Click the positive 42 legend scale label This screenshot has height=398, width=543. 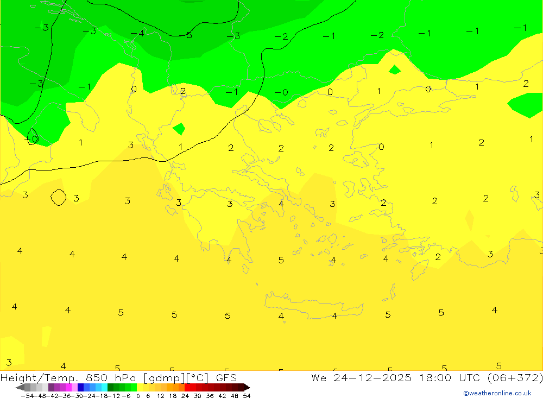222,396
